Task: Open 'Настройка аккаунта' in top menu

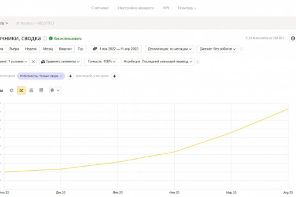Action: pyautogui.click(x=136, y=8)
